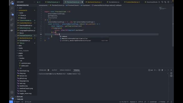The image size is (183, 103).
Task: Open the launch profile dropdown beside plus
Action: [x=157, y=70]
